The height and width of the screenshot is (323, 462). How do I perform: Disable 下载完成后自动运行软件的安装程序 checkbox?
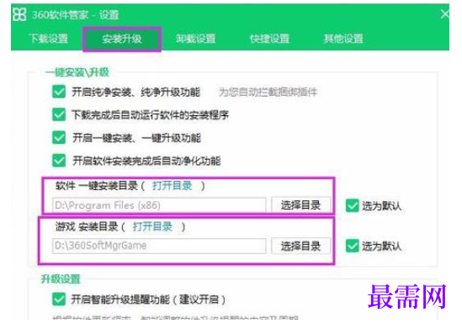tap(59, 114)
